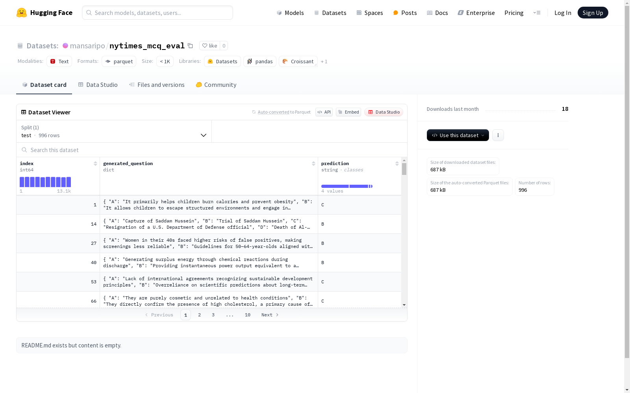
Task: Open the Split test dropdown
Action: (114, 131)
